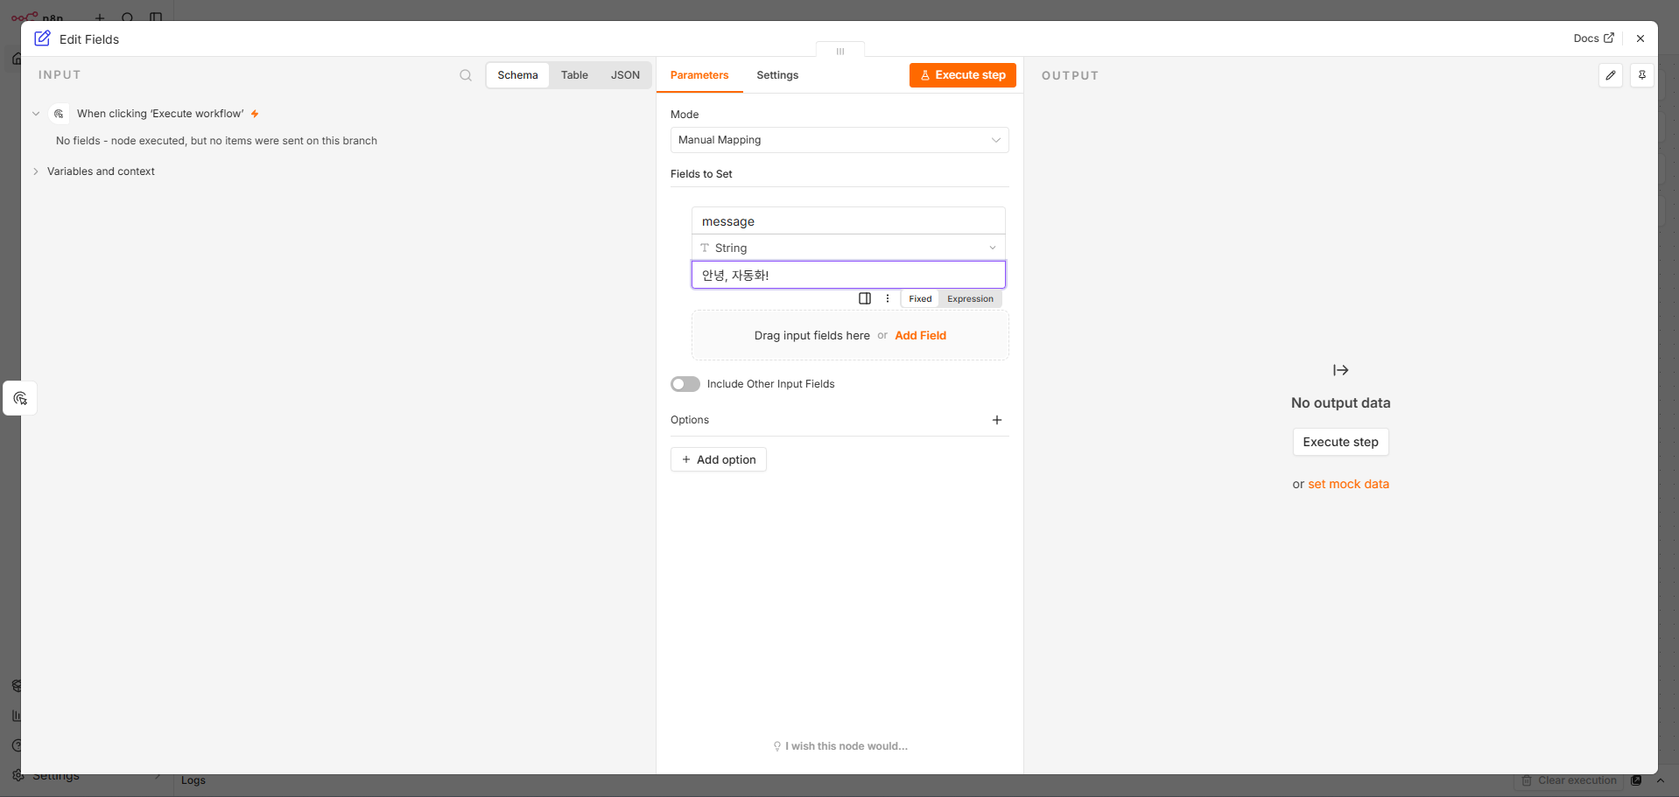1679x797 pixels.
Task: Click the pencil edit output icon
Action: (1611, 75)
